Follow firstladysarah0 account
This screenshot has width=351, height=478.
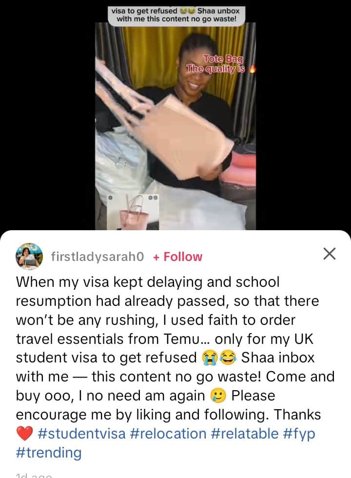[178, 257]
